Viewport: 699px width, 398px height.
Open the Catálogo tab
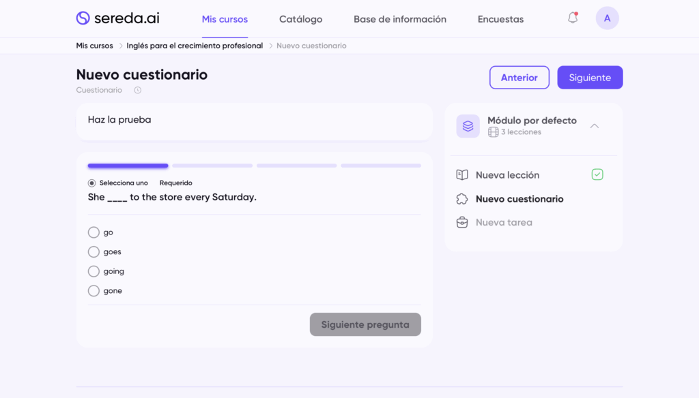[x=300, y=19]
